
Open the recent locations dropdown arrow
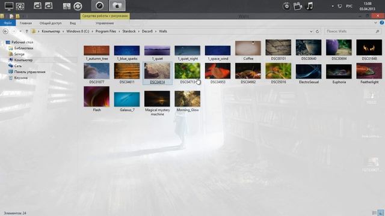point(20,31)
